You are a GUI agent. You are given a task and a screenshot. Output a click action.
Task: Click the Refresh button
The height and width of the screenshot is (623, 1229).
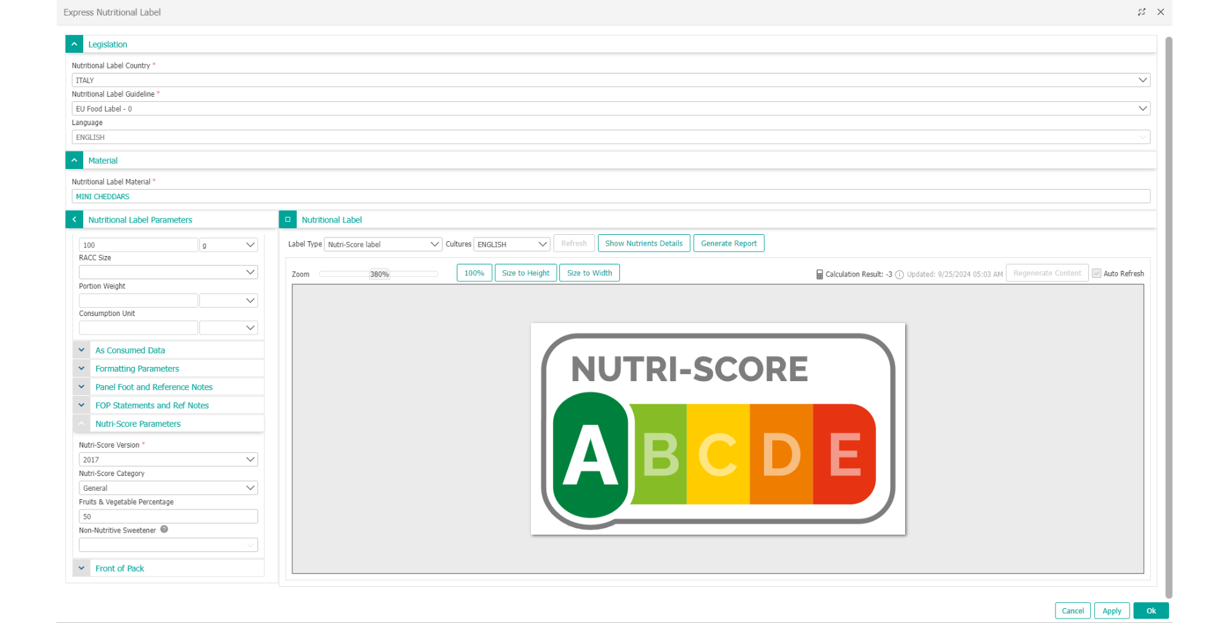574,243
